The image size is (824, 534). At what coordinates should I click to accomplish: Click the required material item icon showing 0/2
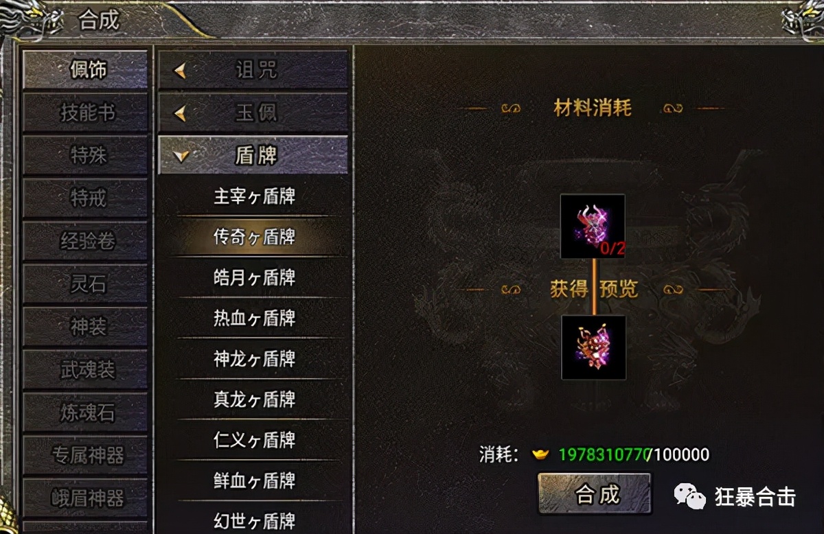coord(593,226)
